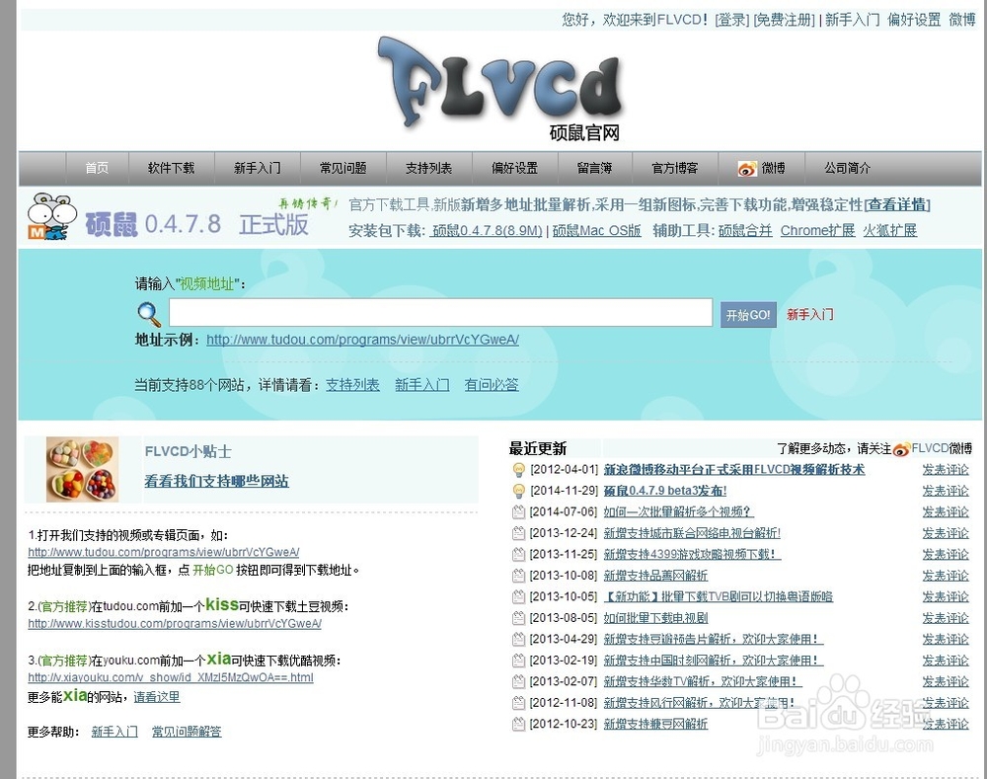Click the magnifier icon beside the address field
Viewport: 987px width, 779px height.
tap(149, 314)
